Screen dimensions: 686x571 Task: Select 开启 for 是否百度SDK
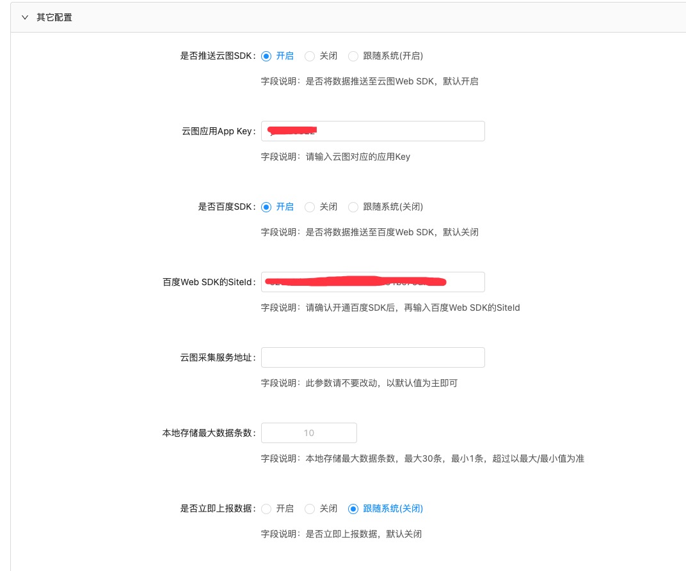coord(266,207)
